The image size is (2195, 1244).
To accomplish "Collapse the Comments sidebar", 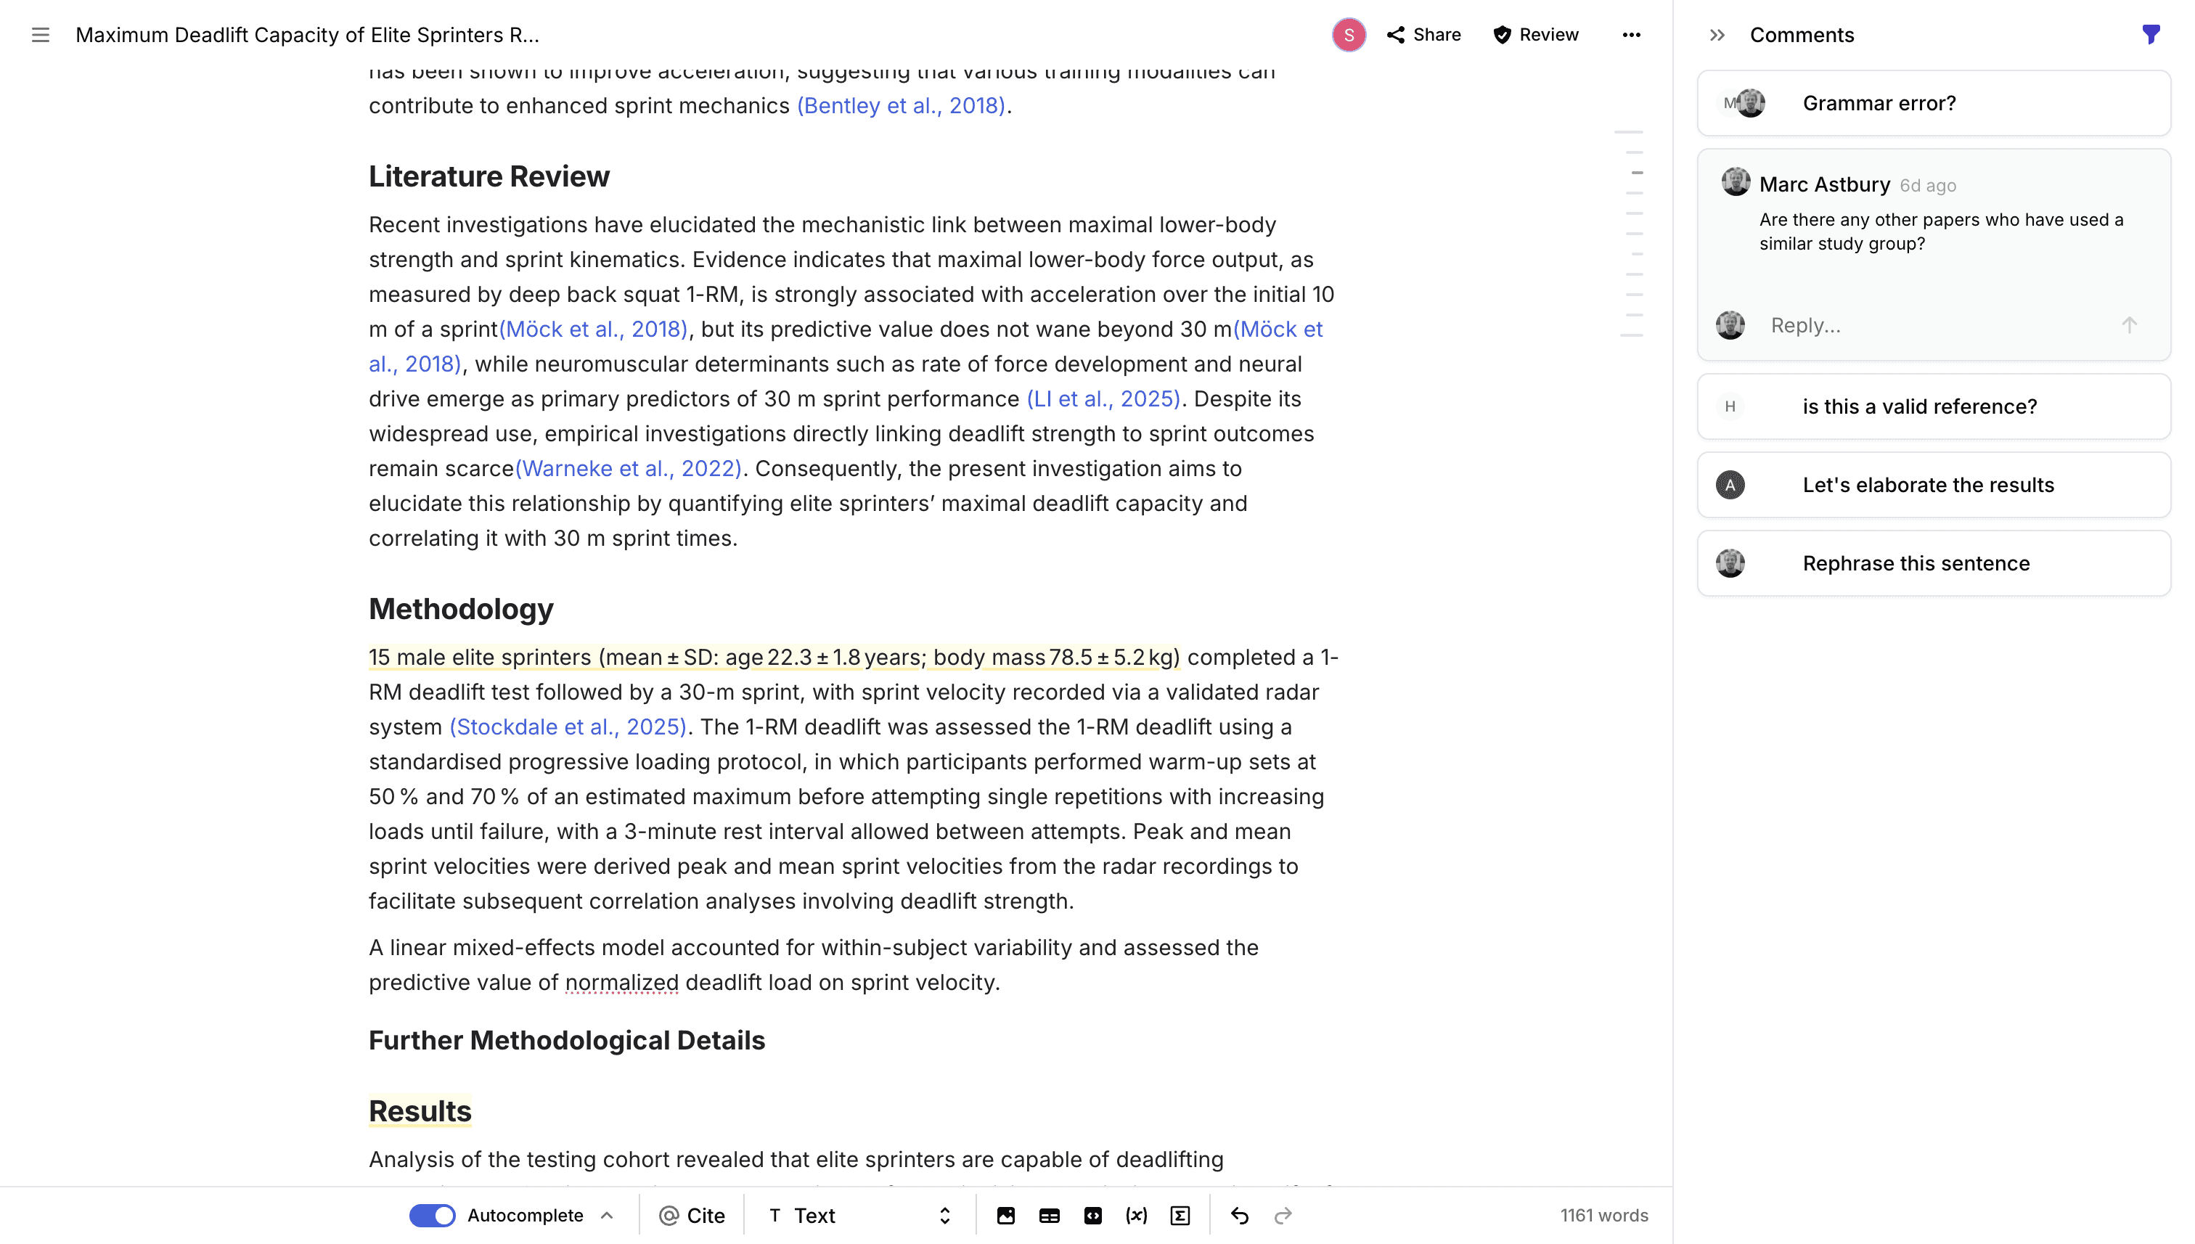I will [x=1717, y=35].
